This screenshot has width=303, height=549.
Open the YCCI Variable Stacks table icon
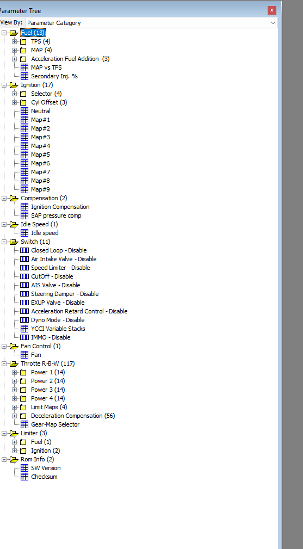24,329
